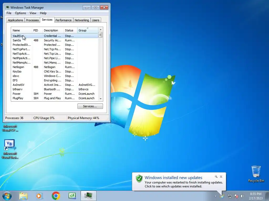This screenshot has height=201, width=269.
Task: Select the idsvc service row
Action: [x=55, y=76]
